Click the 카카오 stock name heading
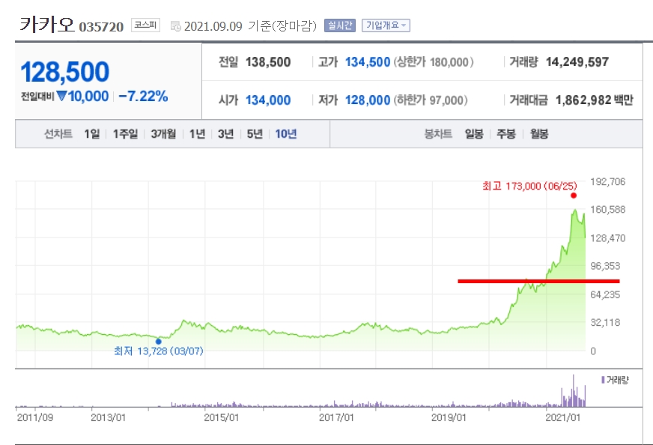653x445 pixels. [46, 25]
